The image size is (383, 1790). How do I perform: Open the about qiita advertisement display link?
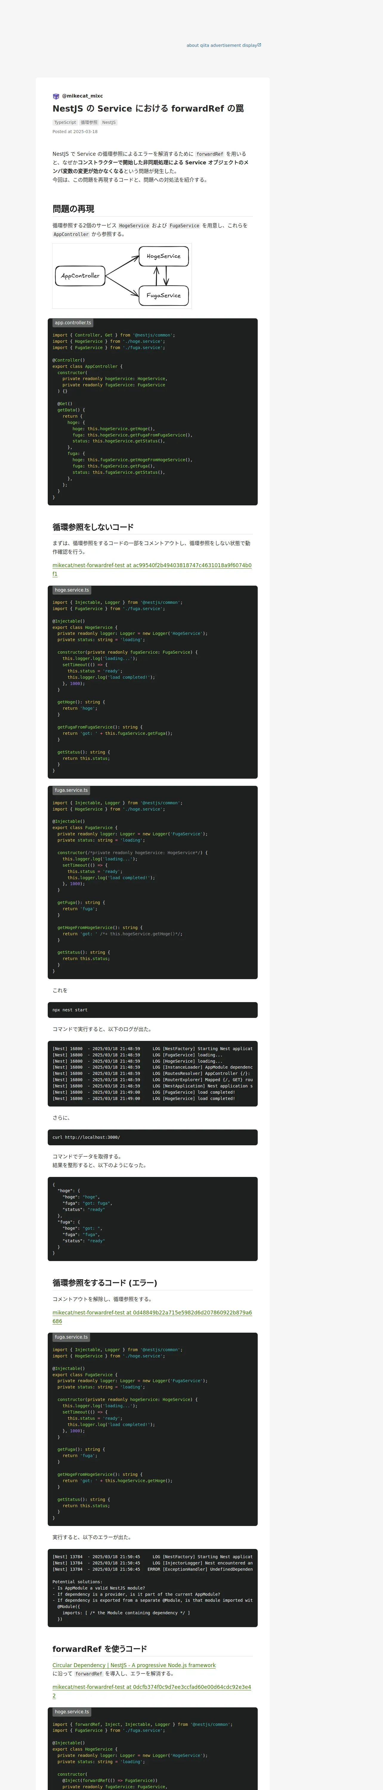[x=224, y=45]
